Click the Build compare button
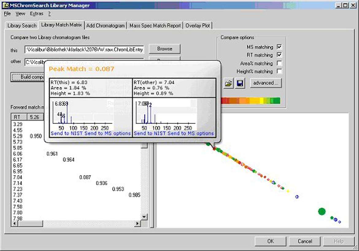Screen dimensions: 359x251 [x=28, y=77]
